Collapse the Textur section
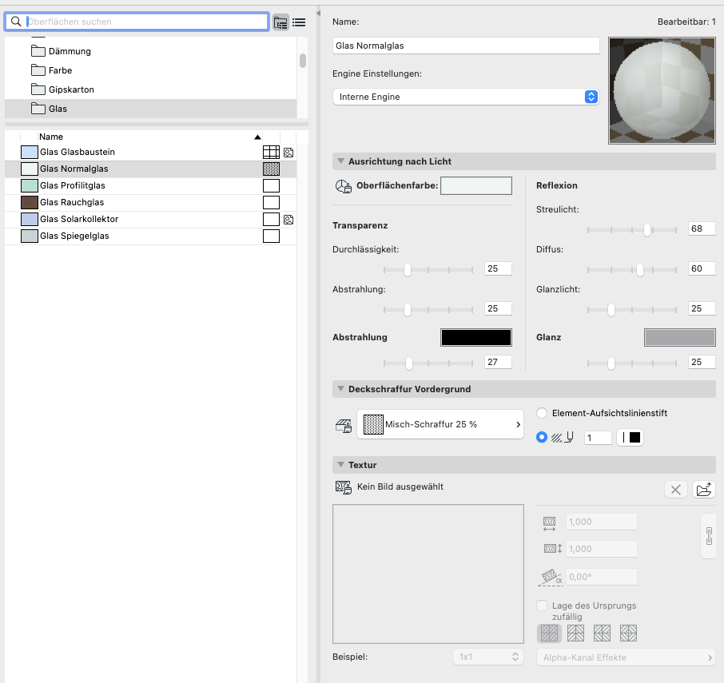Viewport: 724px width, 683px height. pyautogui.click(x=341, y=465)
